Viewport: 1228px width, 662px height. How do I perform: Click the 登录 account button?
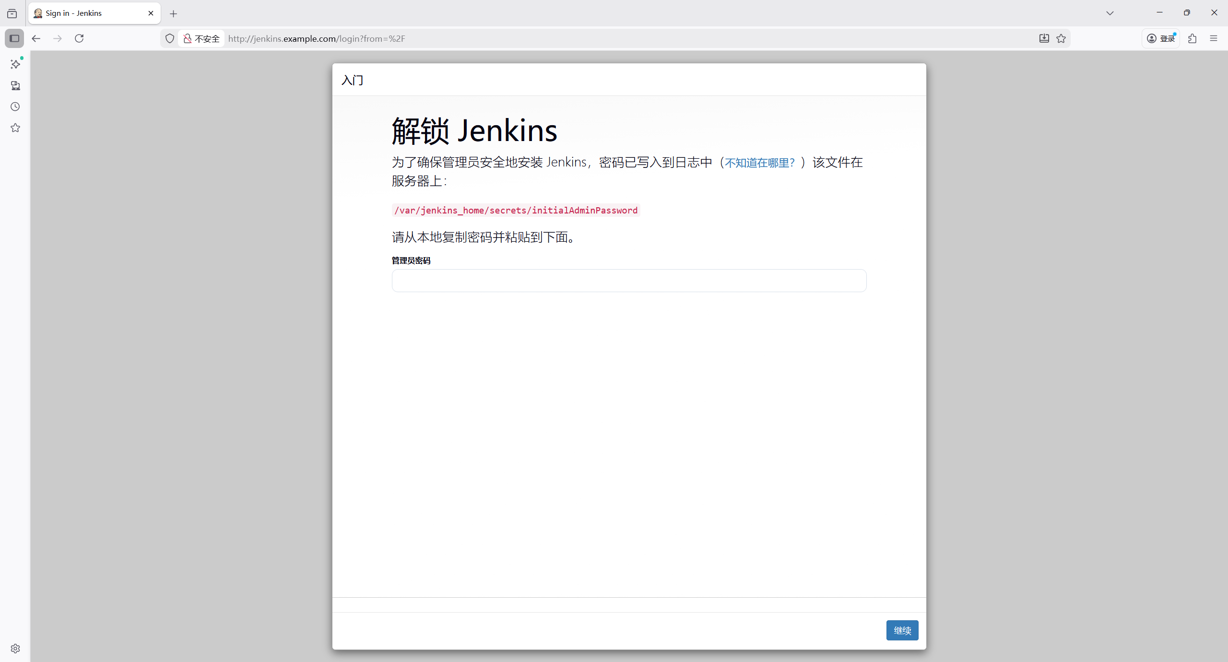pos(1161,38)
